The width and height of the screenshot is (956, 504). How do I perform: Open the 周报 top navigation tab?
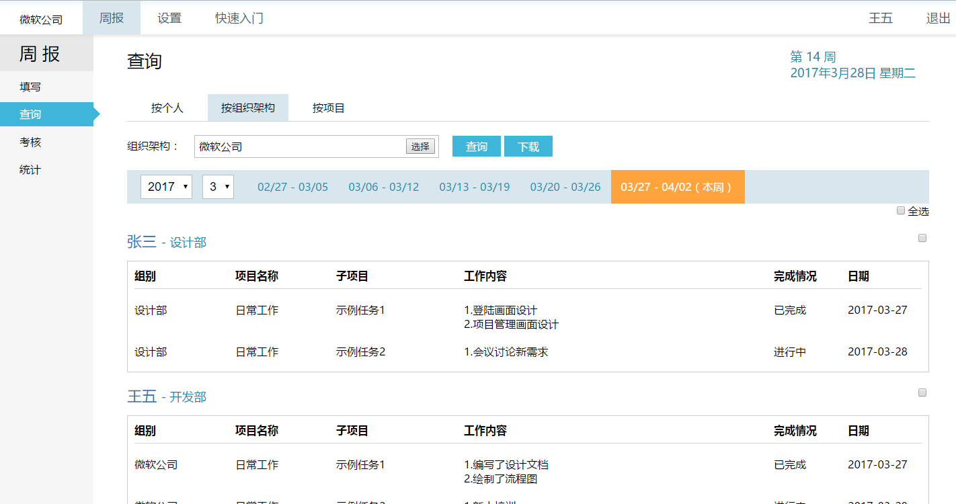[x=112, y=17]
